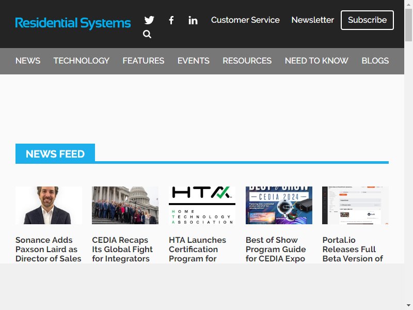The image size is (413, 310).
Task: Open the Facebook page icon
Action: 171,20
